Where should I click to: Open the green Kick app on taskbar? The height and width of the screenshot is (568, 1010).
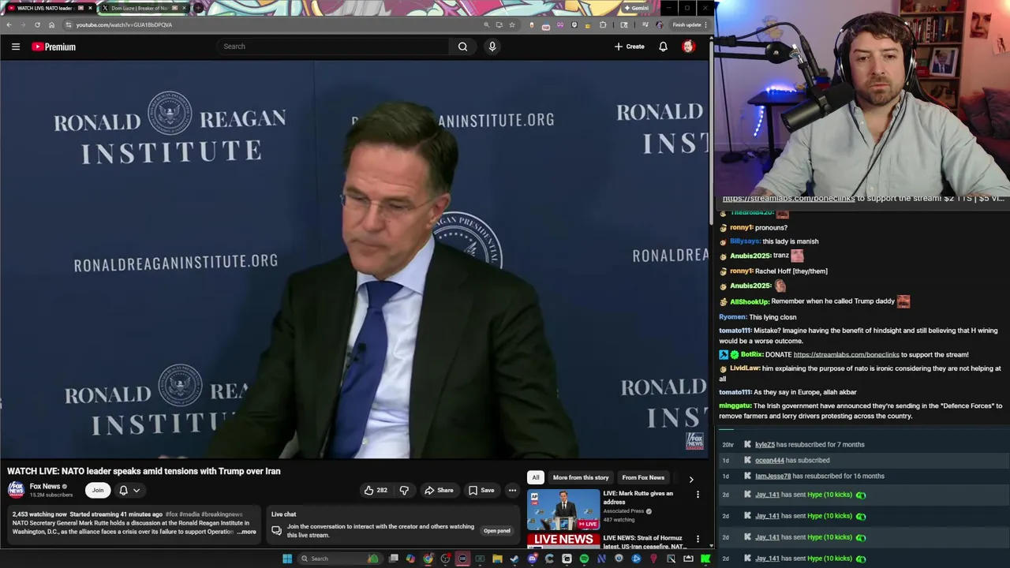click(x=705, y=559)
